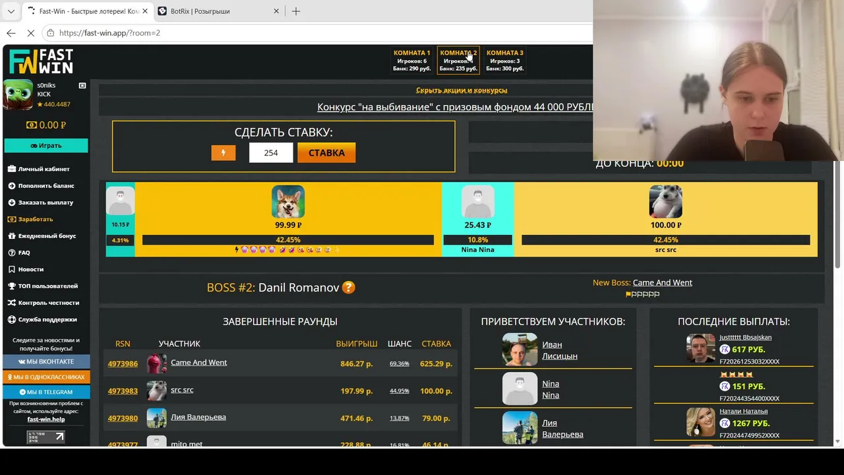Click the FK payment icon beside 617 РУБ.

pyautogui.click(x=725, y=350)
